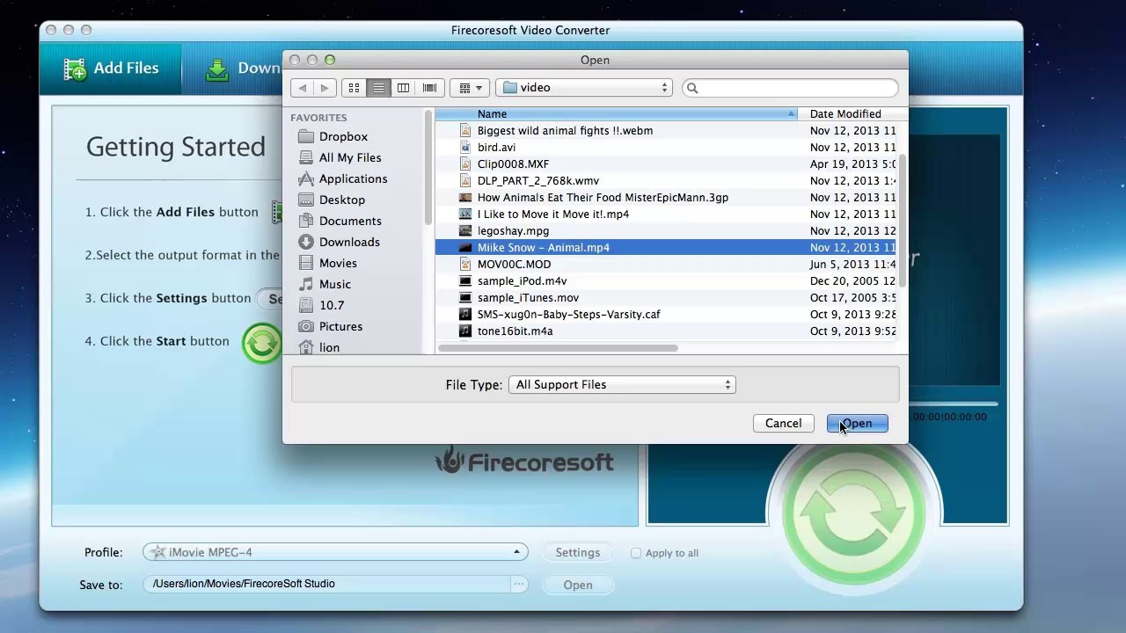Screen dimensions: 1126x633
Task: Click the file list vertical scrollbar
Action: coord(902,220)
